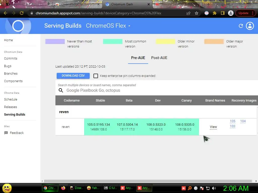Open the Yahoo taskbar button

pyautogui.click(x=93, y=188)
